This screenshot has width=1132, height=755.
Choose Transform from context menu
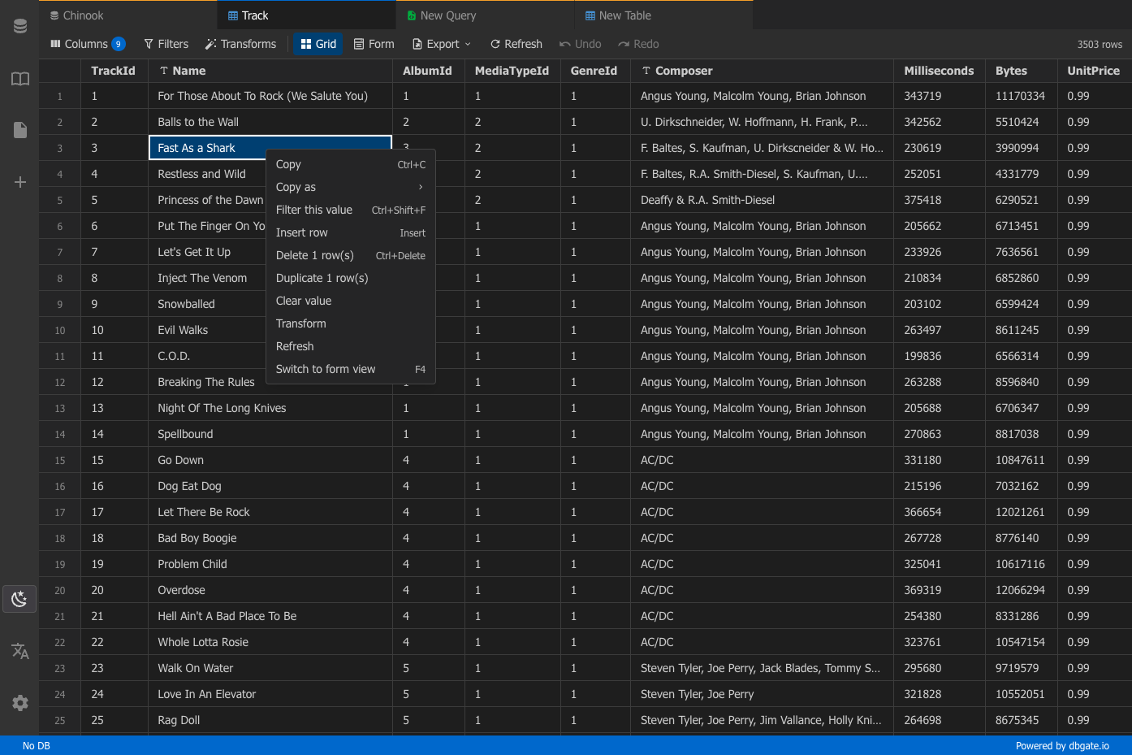351,323
